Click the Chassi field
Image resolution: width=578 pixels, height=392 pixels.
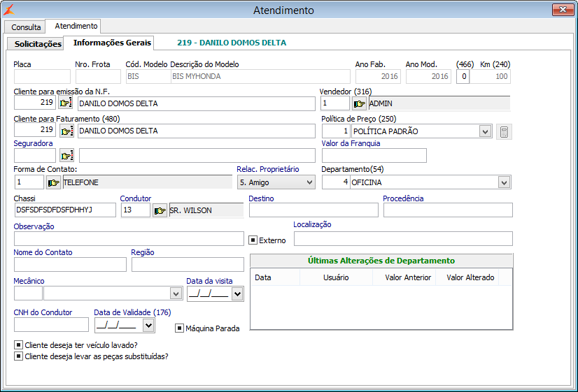[65, 210]
